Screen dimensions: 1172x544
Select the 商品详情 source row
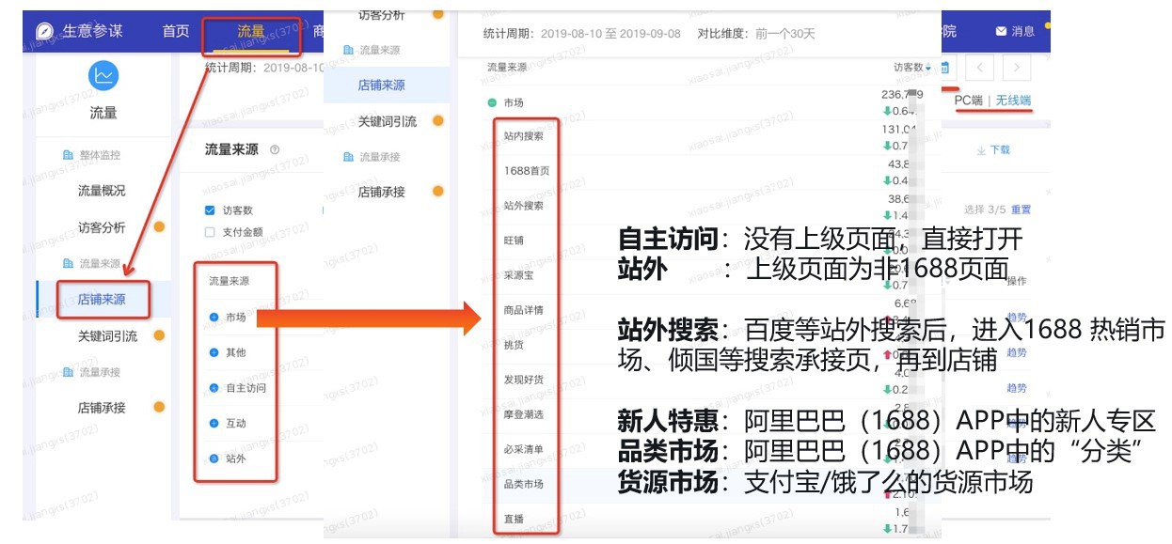click(x=524, y=310)
